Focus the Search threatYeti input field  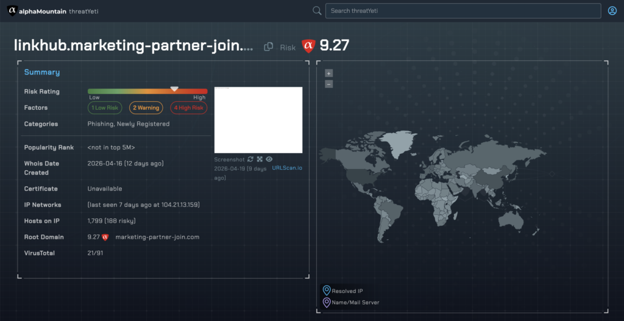(x=463, y=11)
